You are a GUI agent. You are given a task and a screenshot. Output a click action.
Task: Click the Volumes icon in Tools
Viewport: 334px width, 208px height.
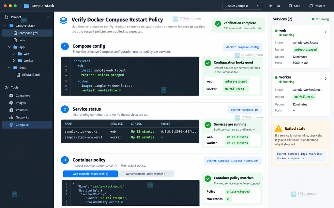coord(11,110)
